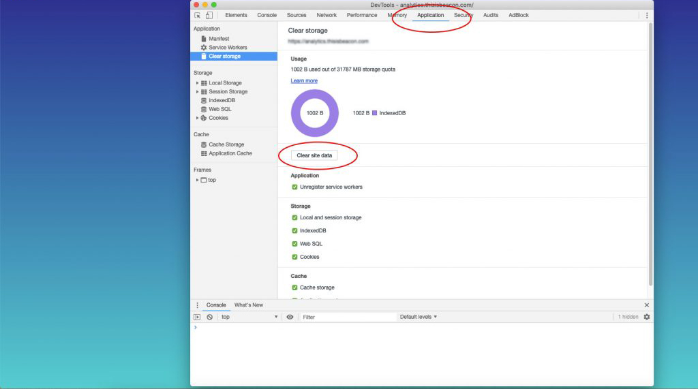Click the IndexedDB purple legend swatch
Image resolution: width=698 pixels, height=389 pixels.
[x=375, y=113]
